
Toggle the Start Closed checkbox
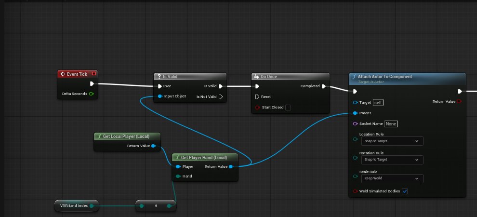click(288, 108)
